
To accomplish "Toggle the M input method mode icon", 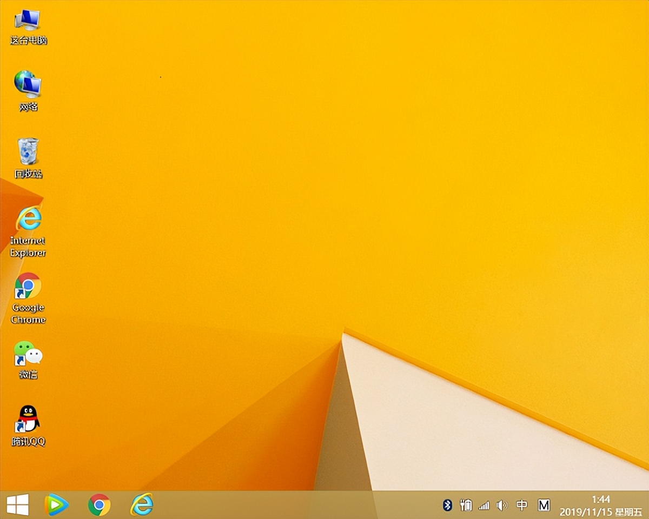I will coord(544,505).
